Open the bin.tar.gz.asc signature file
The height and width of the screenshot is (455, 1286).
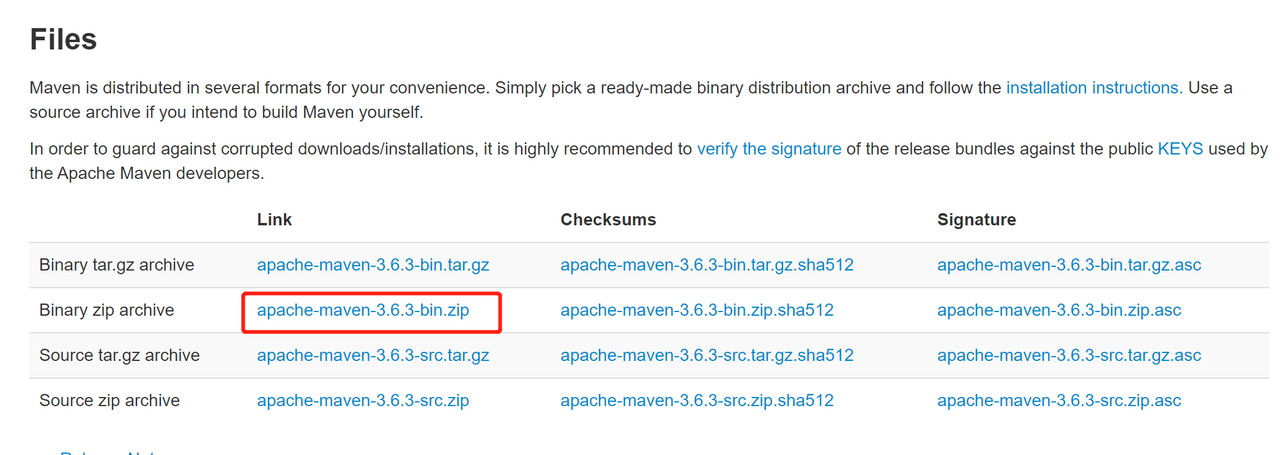click(x=1069, y=265)
